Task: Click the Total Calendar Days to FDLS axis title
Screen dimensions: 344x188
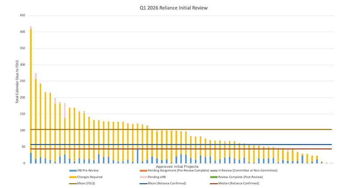Action: coord(17,89)
